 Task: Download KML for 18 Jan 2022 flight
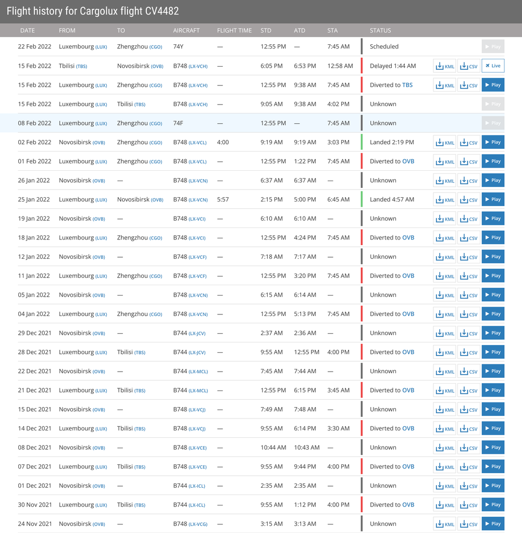(x=445, y=237)
